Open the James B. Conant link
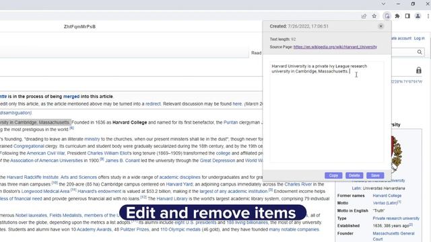 tap(123, 161)
